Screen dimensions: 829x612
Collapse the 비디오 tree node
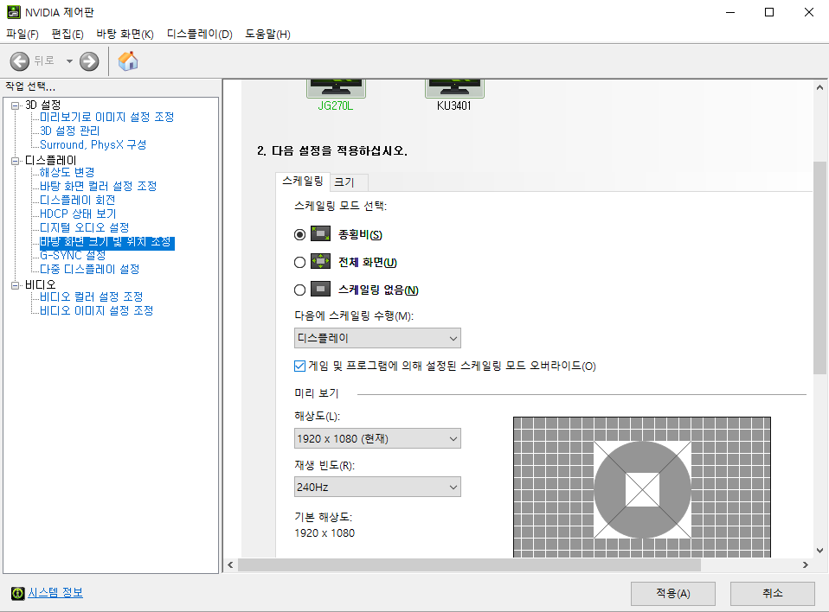click(16, 285)
